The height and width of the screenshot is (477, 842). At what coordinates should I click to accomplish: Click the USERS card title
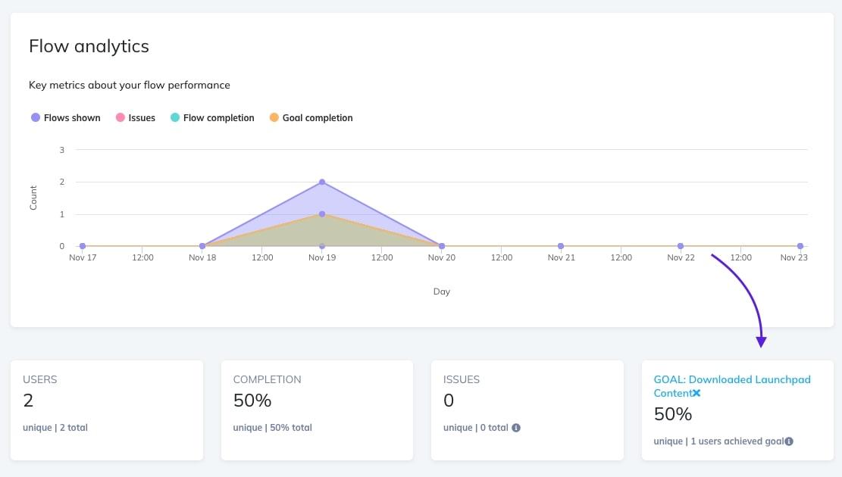39,379
